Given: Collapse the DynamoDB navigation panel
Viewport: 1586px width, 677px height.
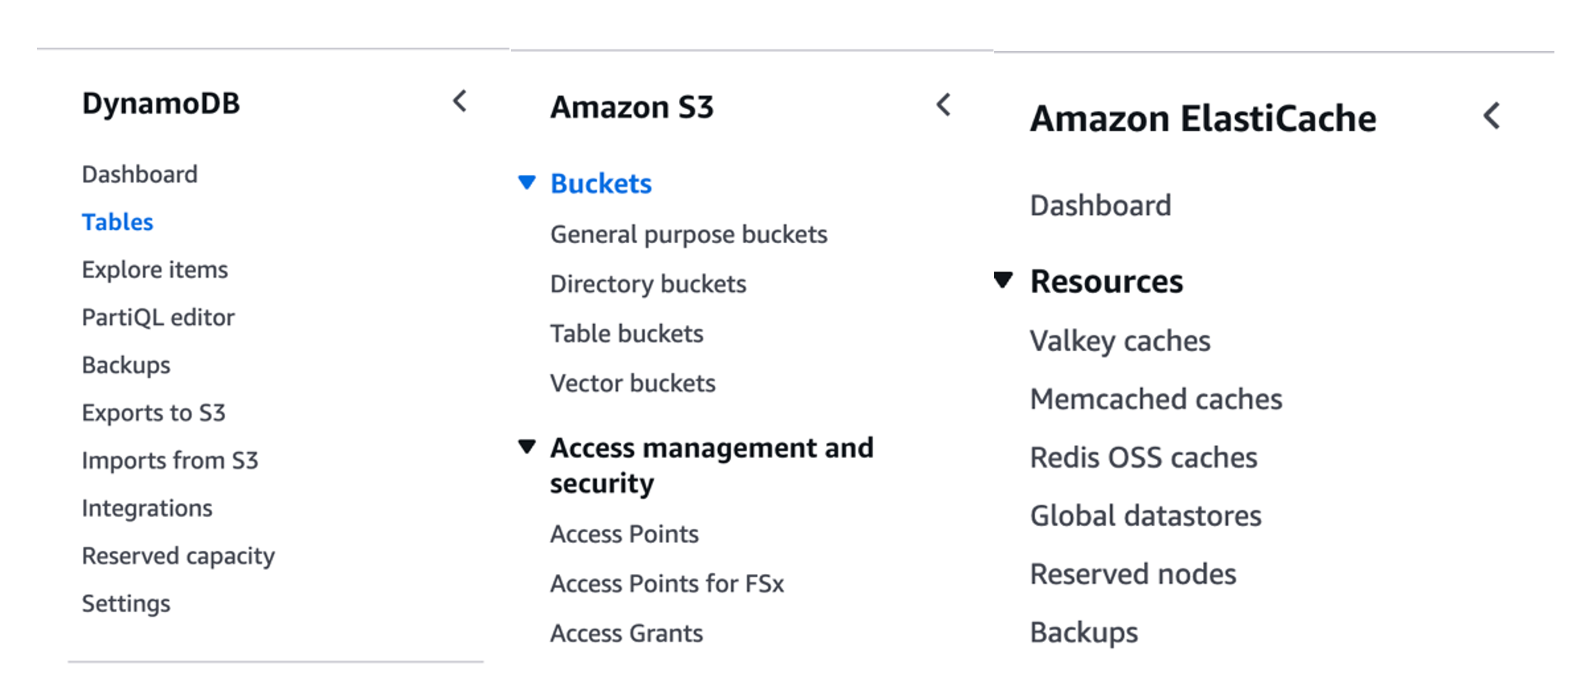Looking at the screenshot, I should point(460,102).
